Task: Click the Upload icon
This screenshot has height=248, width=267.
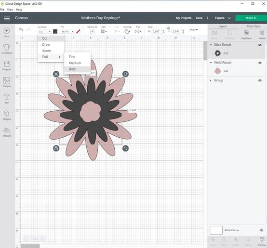Action: click(7, 131)
